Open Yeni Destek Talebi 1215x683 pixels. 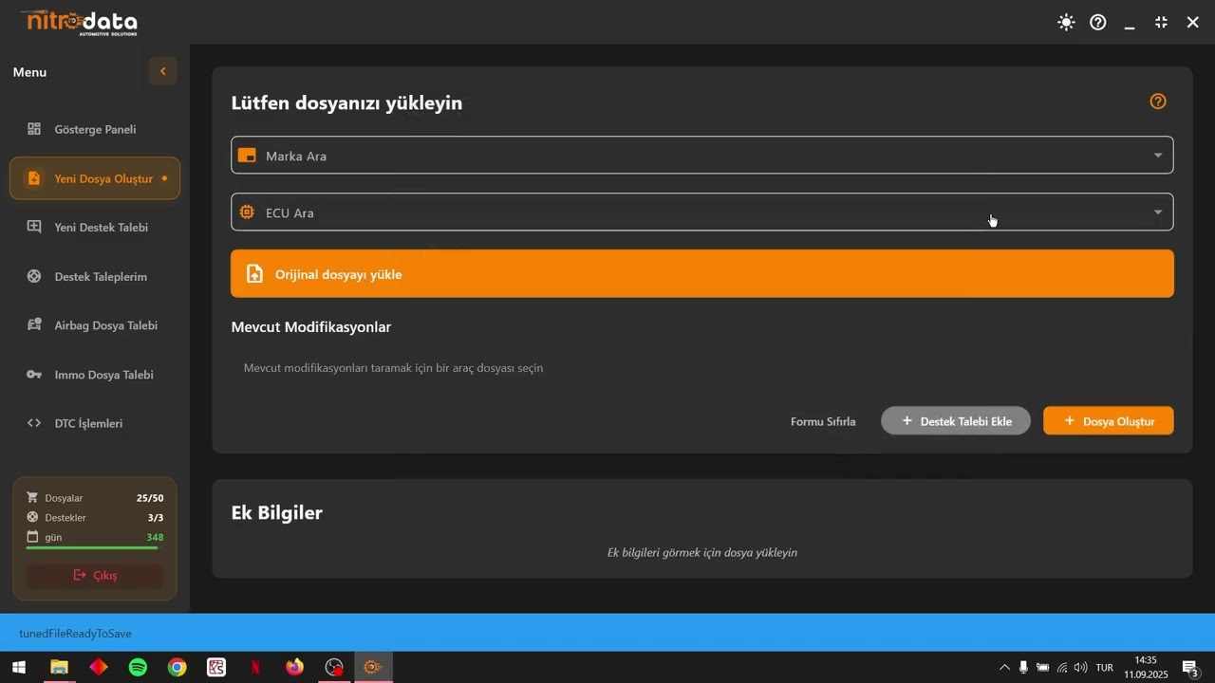coord(95,228)
